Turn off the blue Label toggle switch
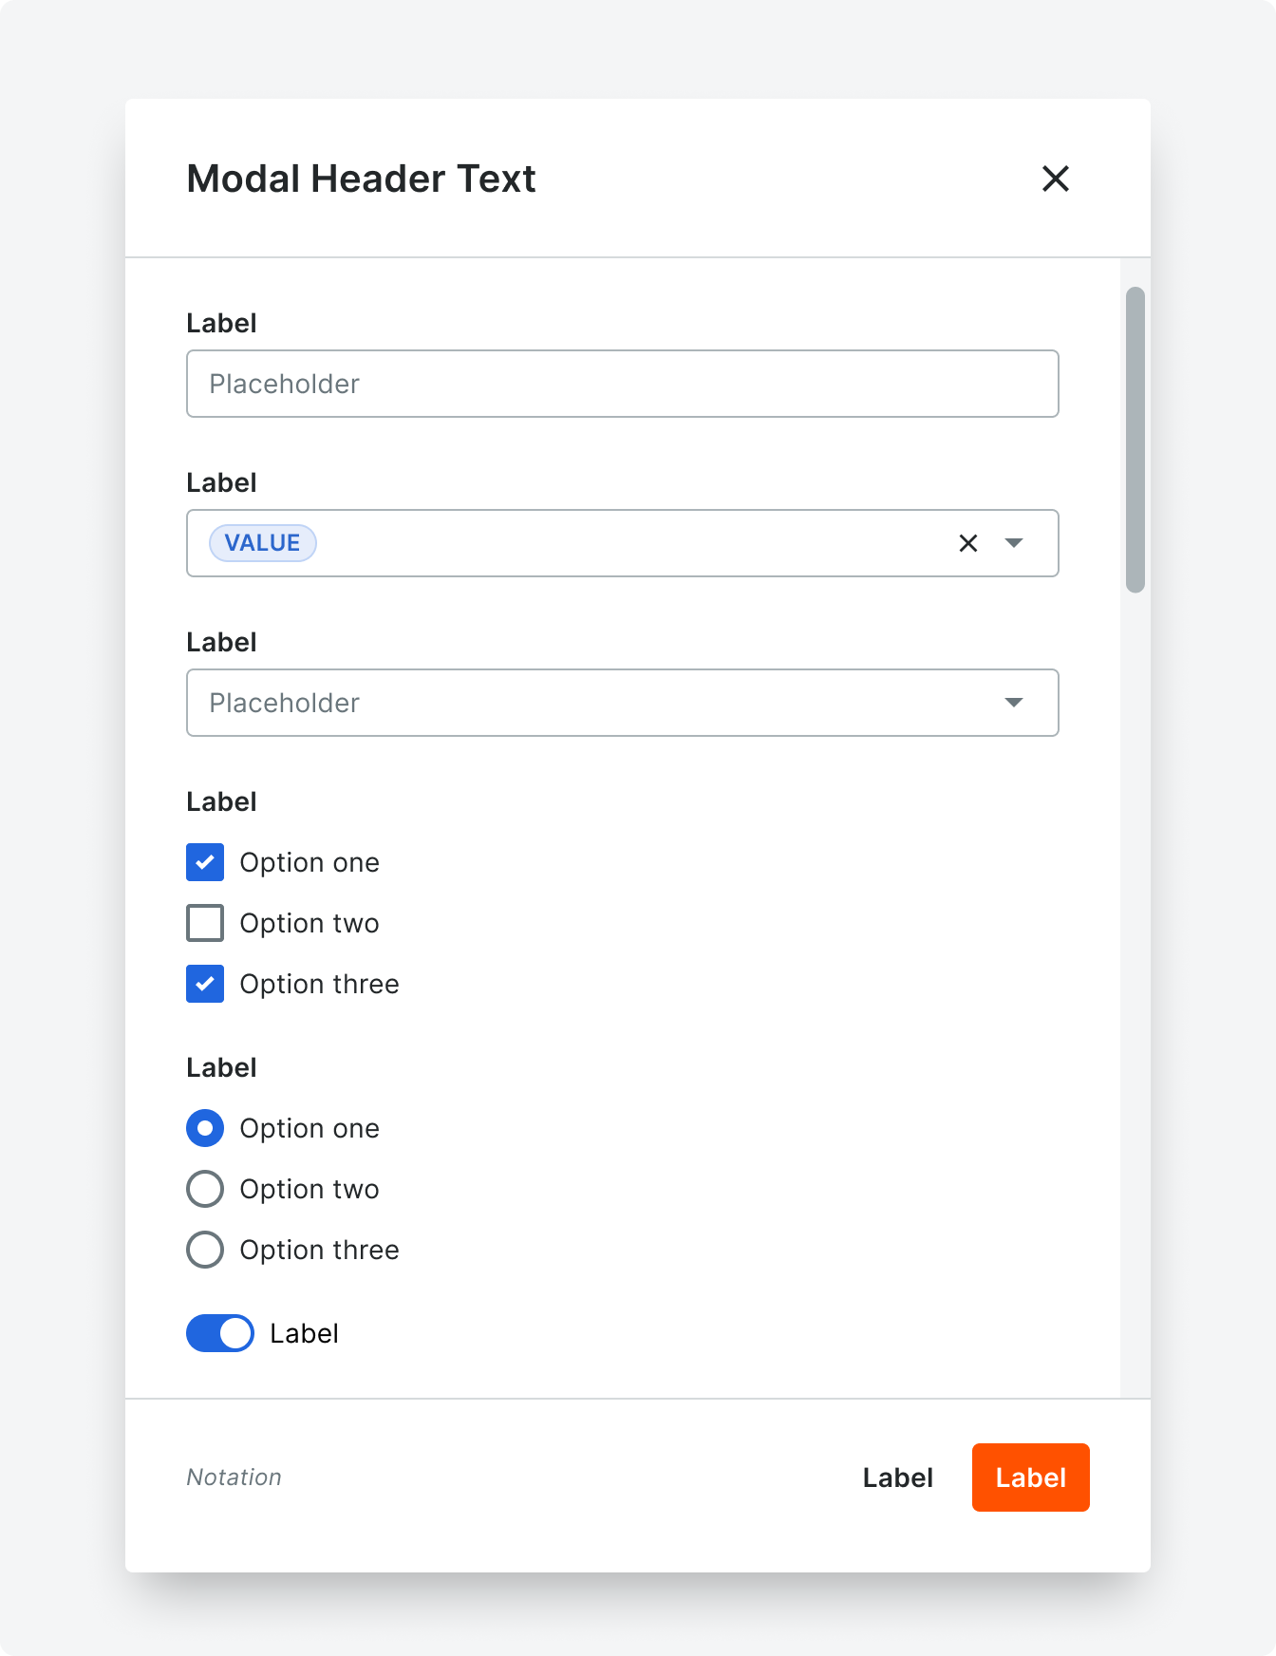Screen dimensions: 1276x1656 tap(220, 1333)
